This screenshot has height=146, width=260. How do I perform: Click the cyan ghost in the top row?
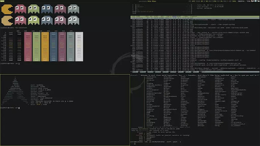74,9
